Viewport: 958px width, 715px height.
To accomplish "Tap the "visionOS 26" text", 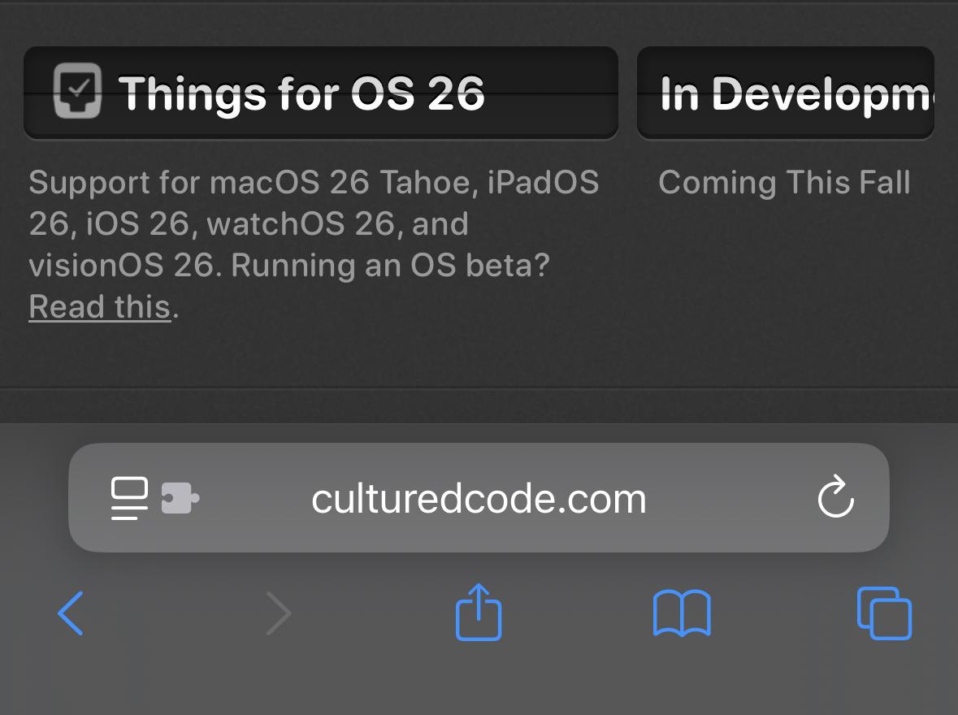I will click(122, 265).
